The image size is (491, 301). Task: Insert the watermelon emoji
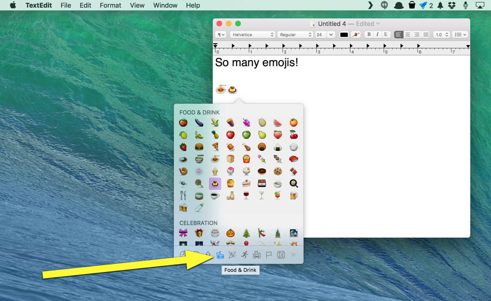(277, 123)
